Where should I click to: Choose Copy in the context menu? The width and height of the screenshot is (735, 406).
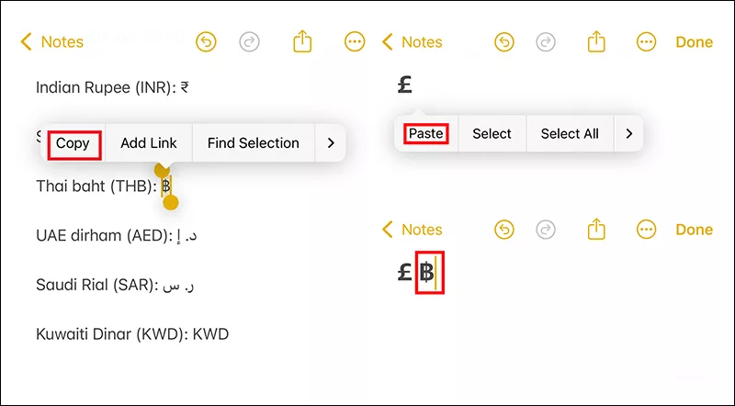pyautogui.click(x=73, y=143)
